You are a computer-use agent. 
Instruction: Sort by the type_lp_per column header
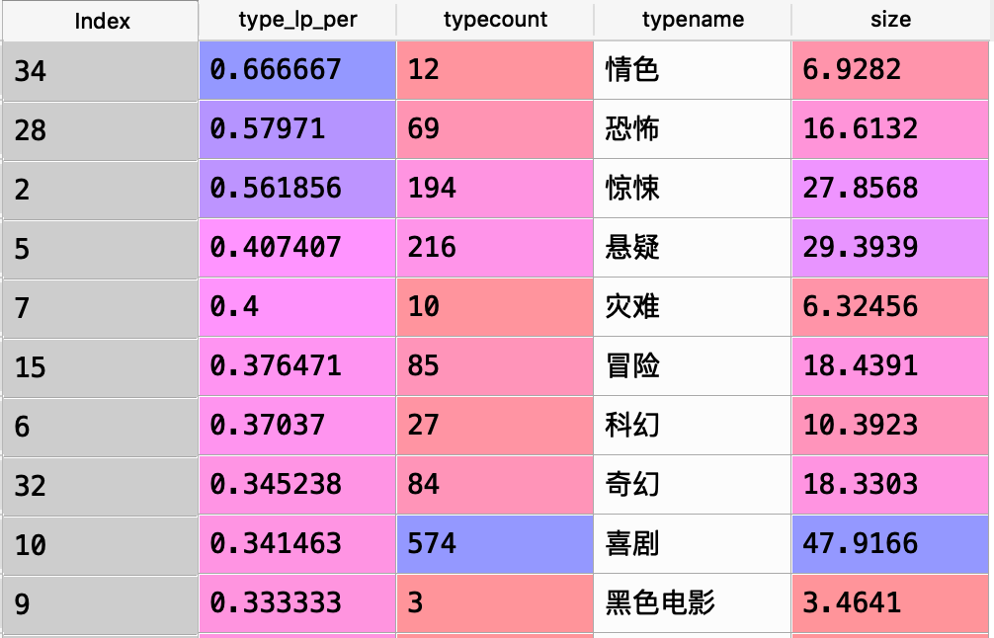coord(297,21)
